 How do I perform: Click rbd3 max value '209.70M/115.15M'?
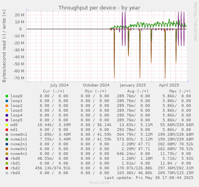[176, 173]
